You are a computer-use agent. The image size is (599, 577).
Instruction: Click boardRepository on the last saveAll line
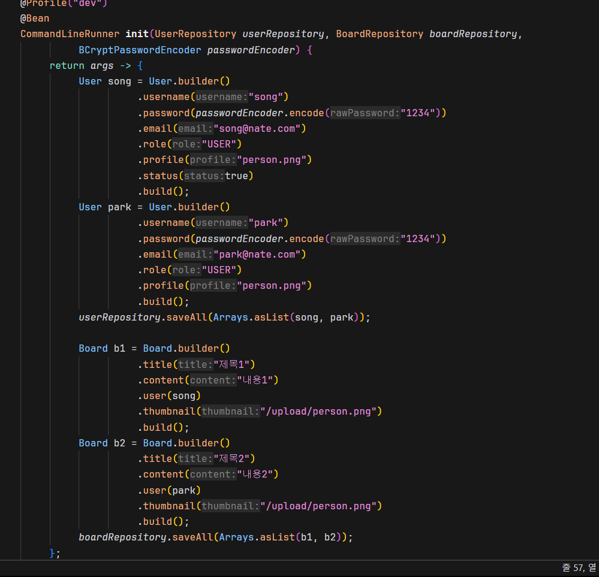(123, 537)
